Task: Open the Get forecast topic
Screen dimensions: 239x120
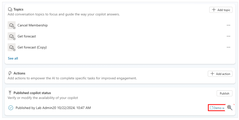Action: coord(27,36)
